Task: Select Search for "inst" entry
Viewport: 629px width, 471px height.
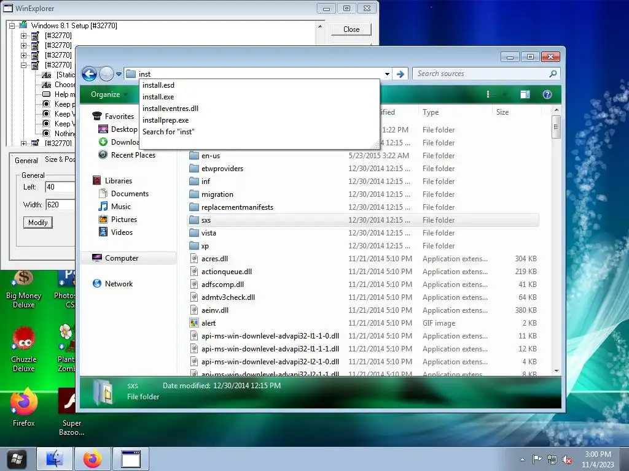Action: pyautogui.click(x=168, y=131)
